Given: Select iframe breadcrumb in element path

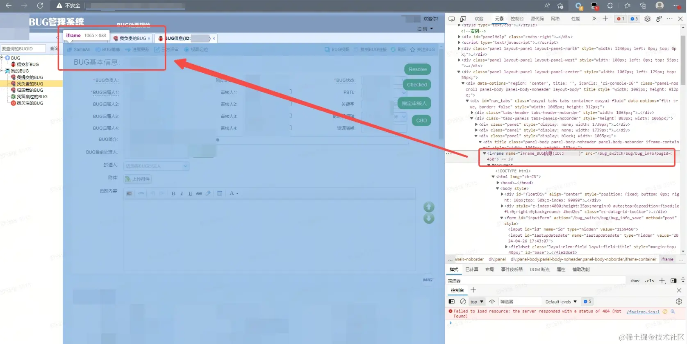Looking at the screenshot, I should coord(667,259).
